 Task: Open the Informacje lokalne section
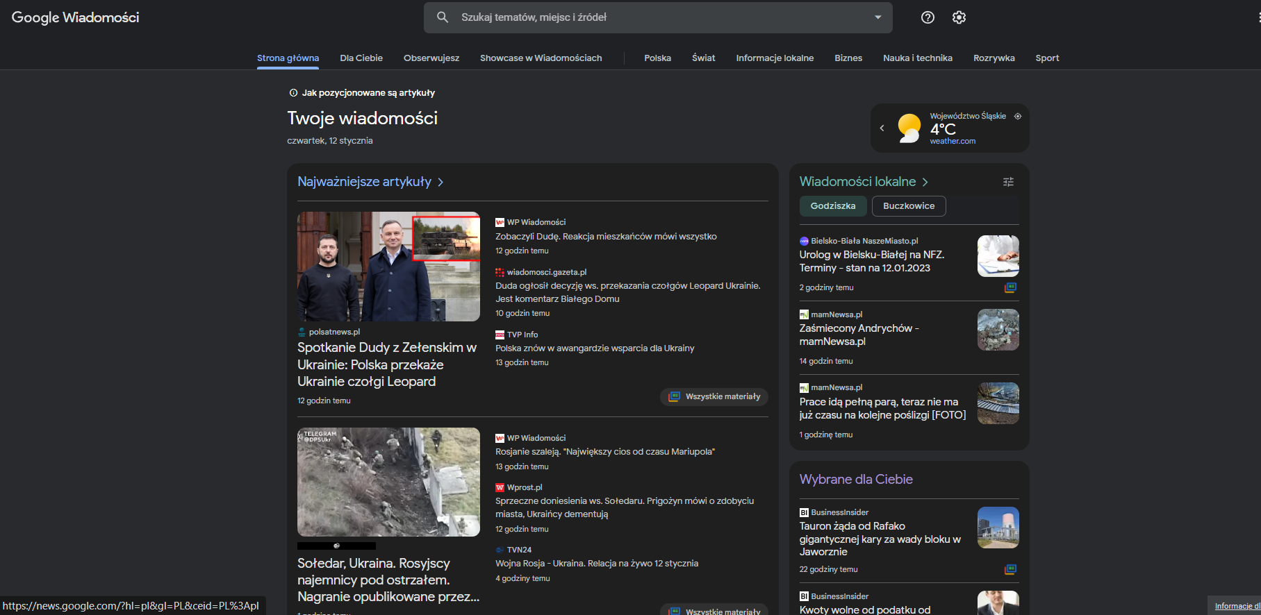(x=775, y=58)
